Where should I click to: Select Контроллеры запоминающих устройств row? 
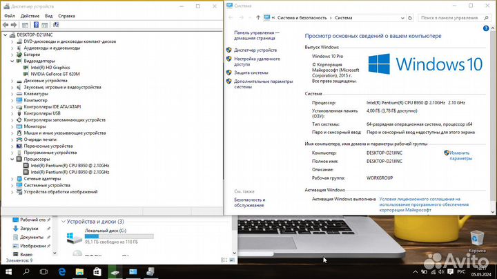click(x=65, y=120)
